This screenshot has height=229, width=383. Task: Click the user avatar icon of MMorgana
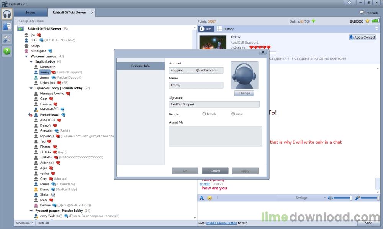(26, 51)
